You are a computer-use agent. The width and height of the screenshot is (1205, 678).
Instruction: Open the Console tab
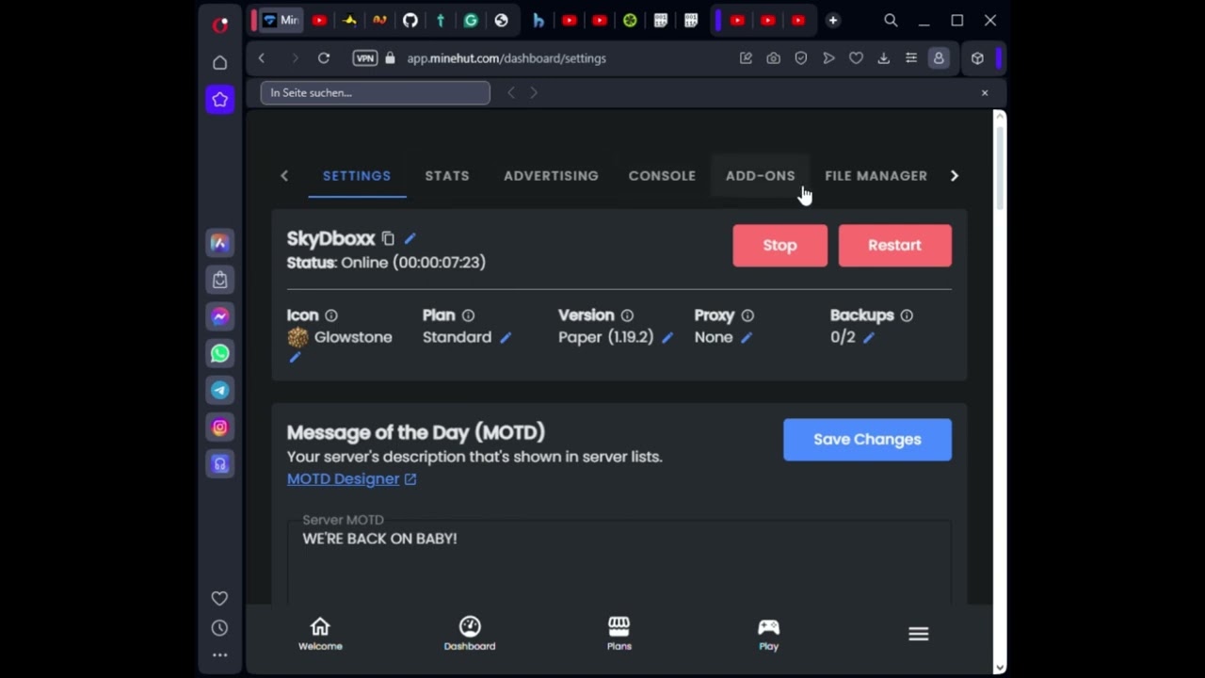[662, 176]
